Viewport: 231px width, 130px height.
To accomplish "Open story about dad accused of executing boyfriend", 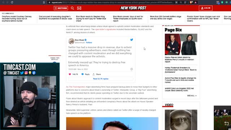I will click(55, 18).
